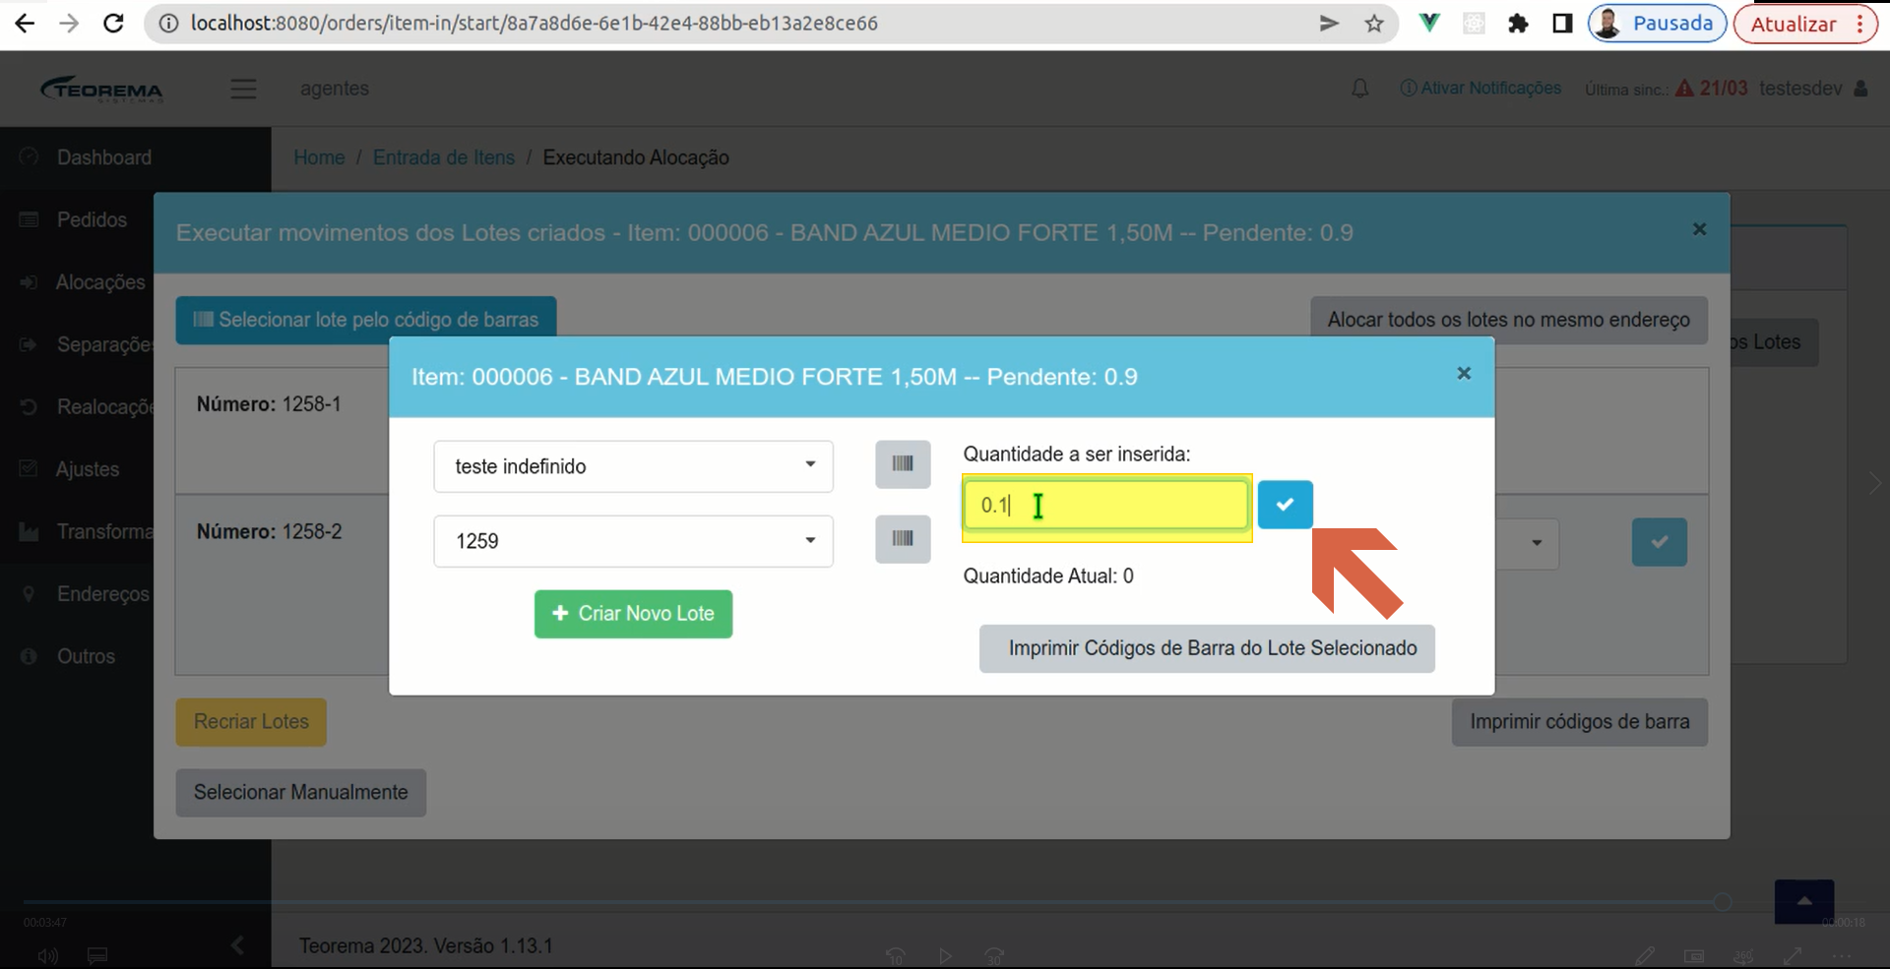Click Alocar todos os lotes no mesmo endereço
Viewport: 1890px width, 969px height.
tap(1508, 320)
